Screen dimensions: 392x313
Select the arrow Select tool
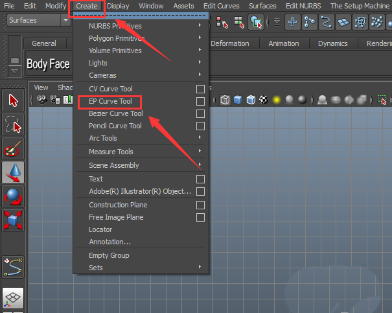pyautogui.click(x=13, y=100)
